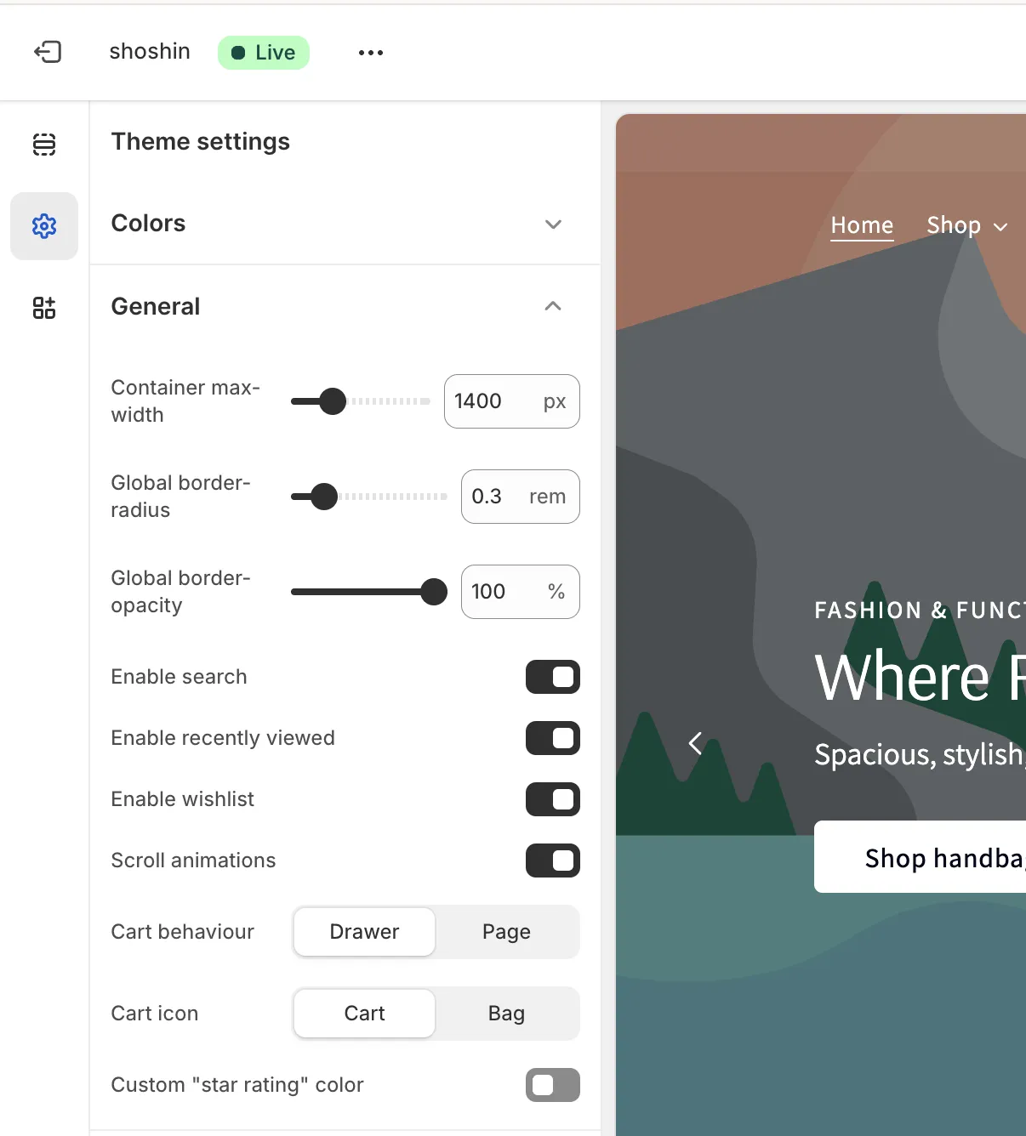Disable the wishlist feature

553,799
